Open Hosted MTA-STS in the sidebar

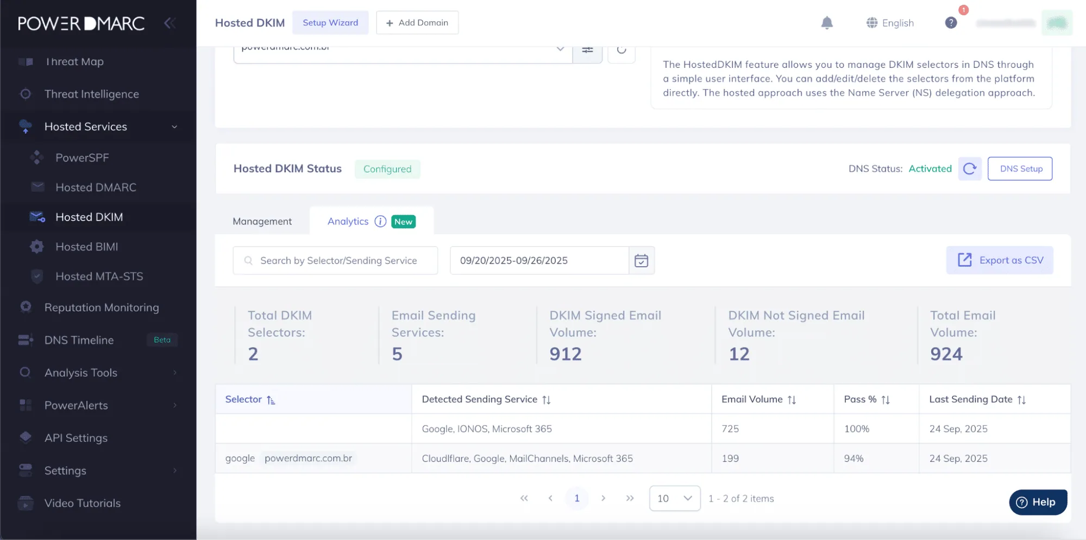99,277
